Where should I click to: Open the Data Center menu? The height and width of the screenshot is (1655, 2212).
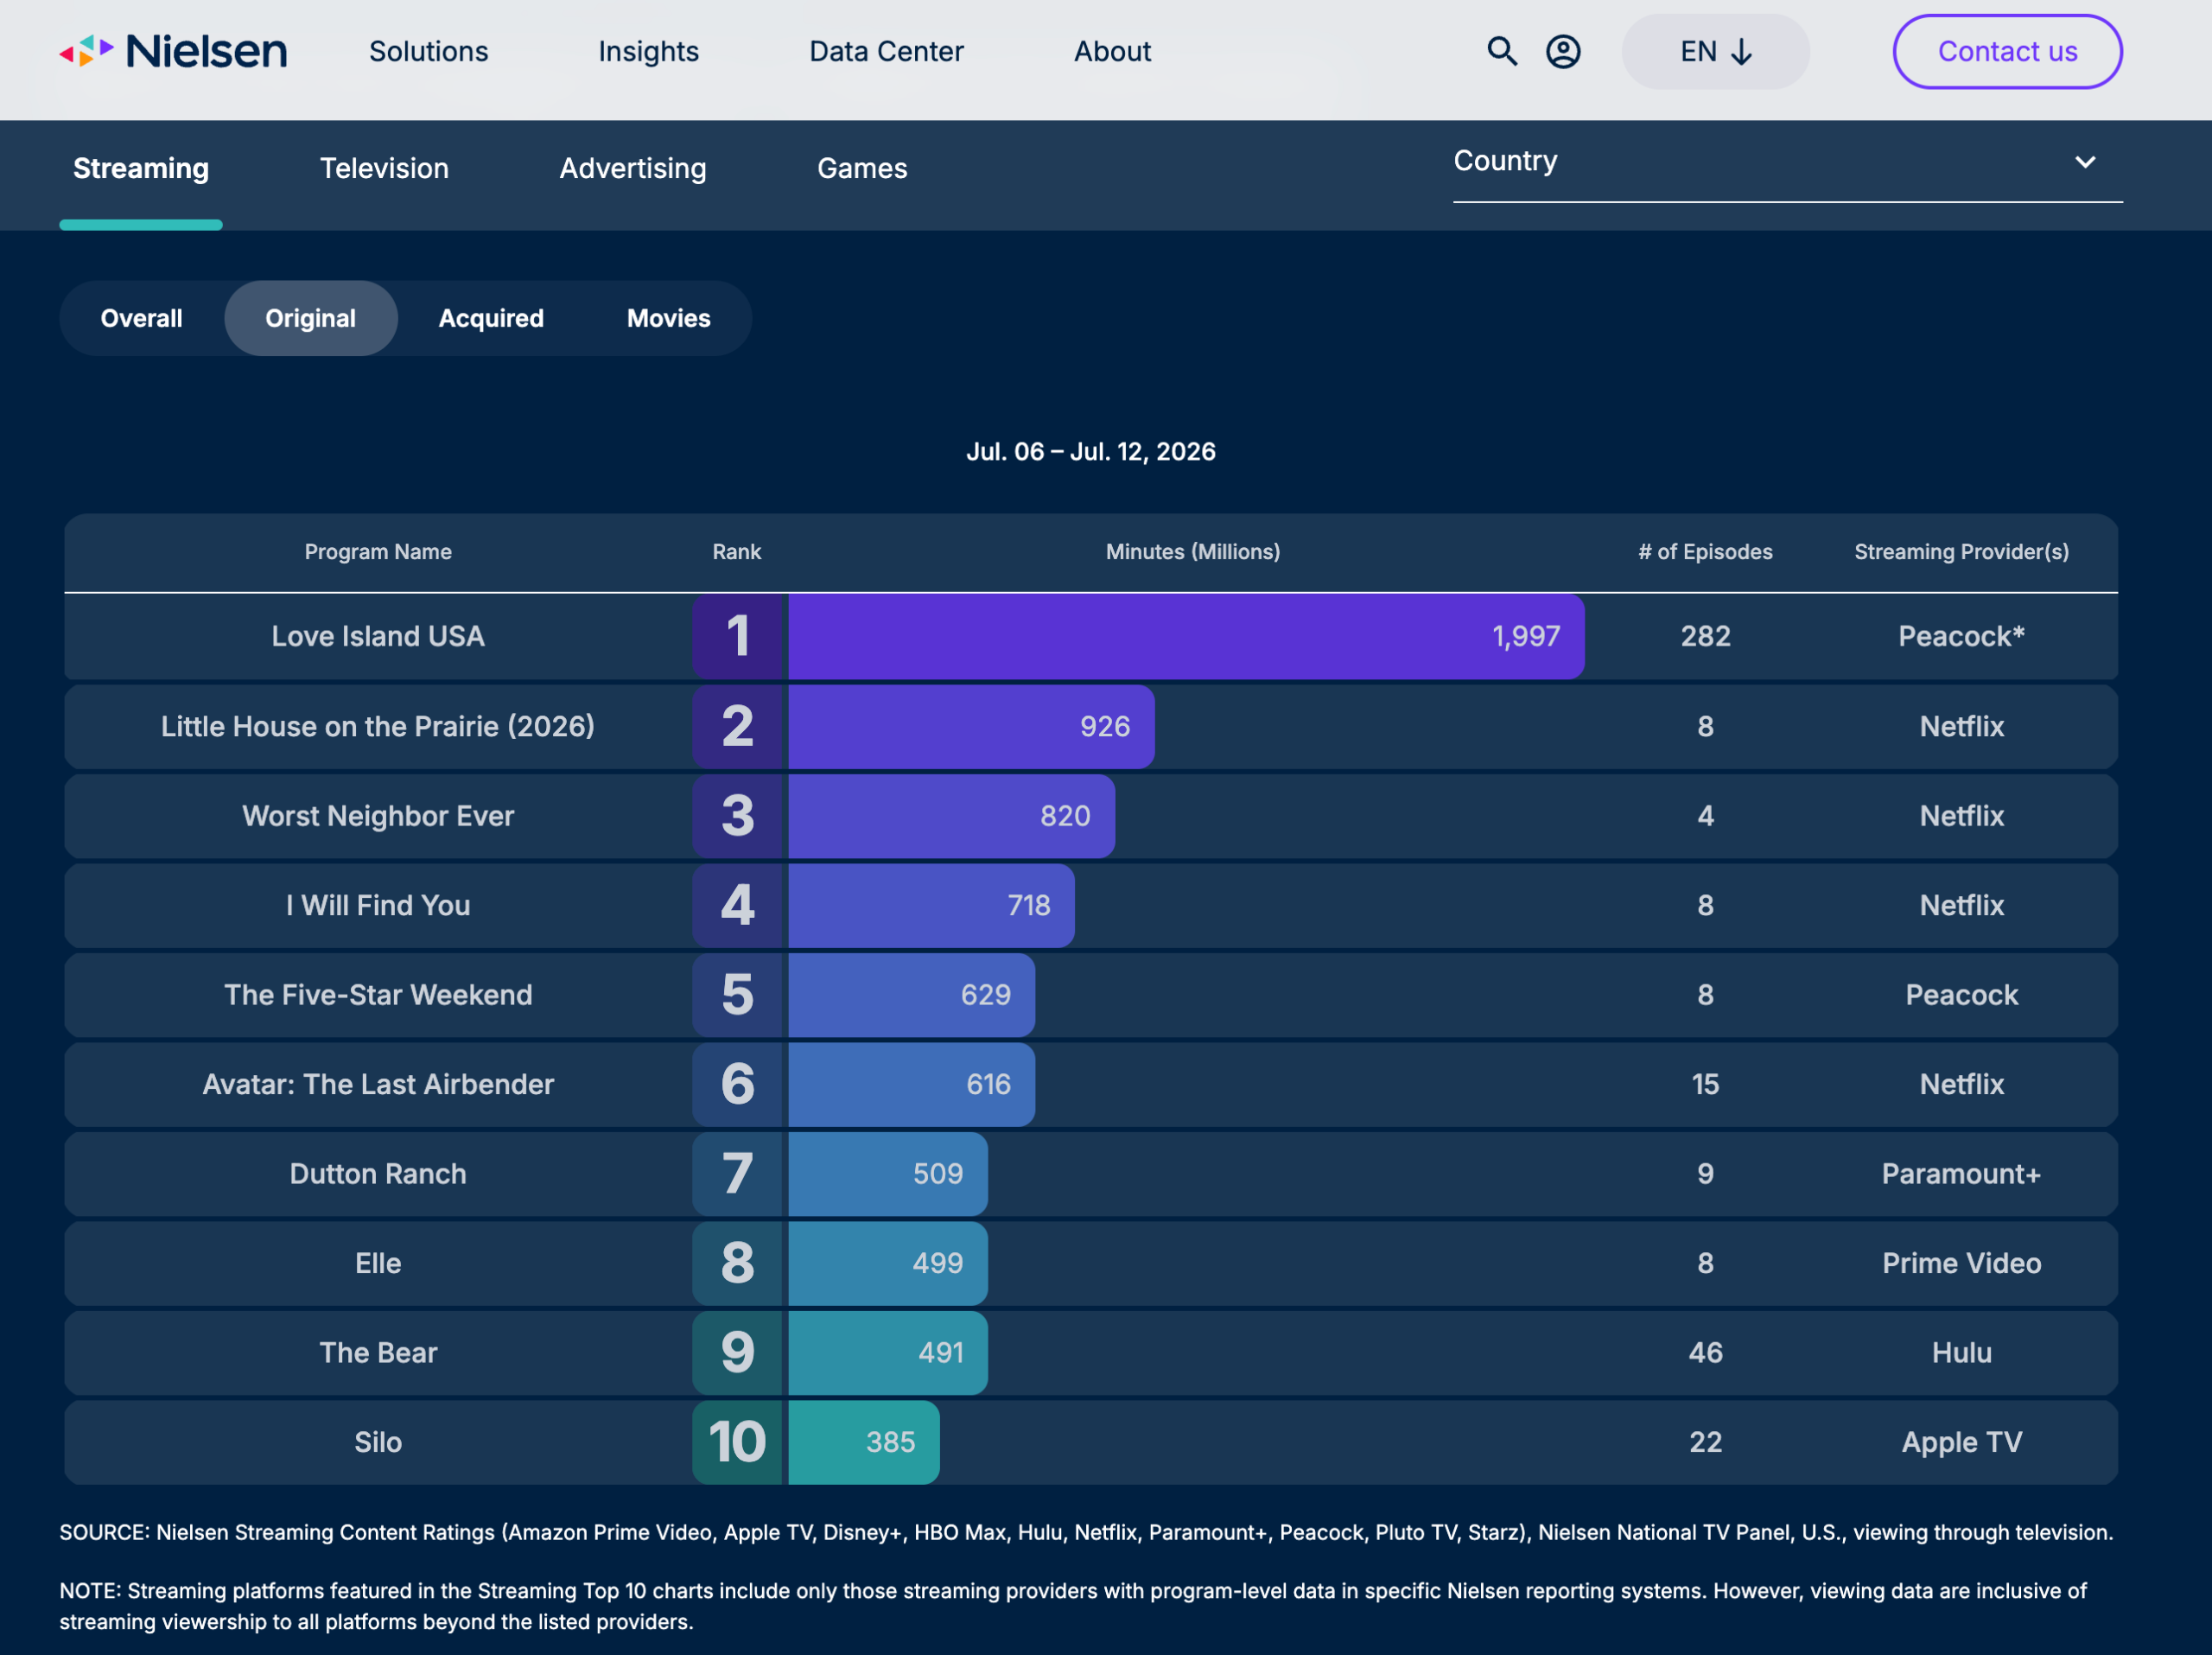pyautogui.click(x=886, y=51)
